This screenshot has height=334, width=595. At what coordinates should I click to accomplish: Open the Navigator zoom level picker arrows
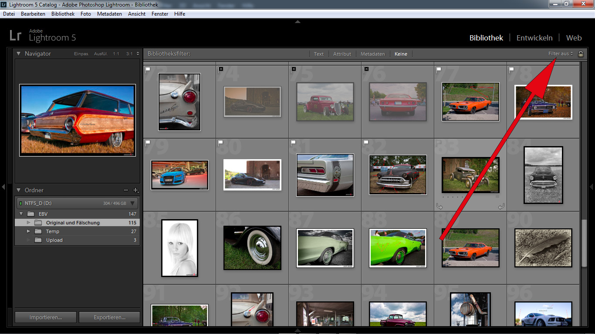[x=138, y=54]
